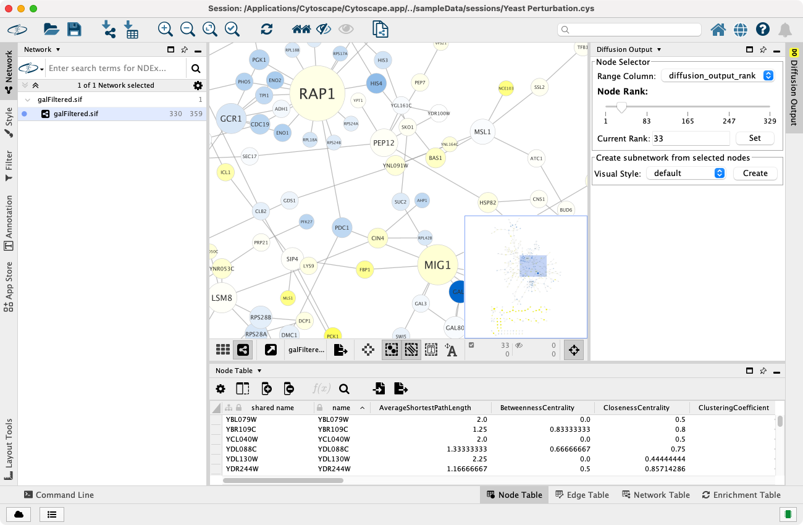
Task: Open the Visual Style default dropdown
Action: coord(686,173)
